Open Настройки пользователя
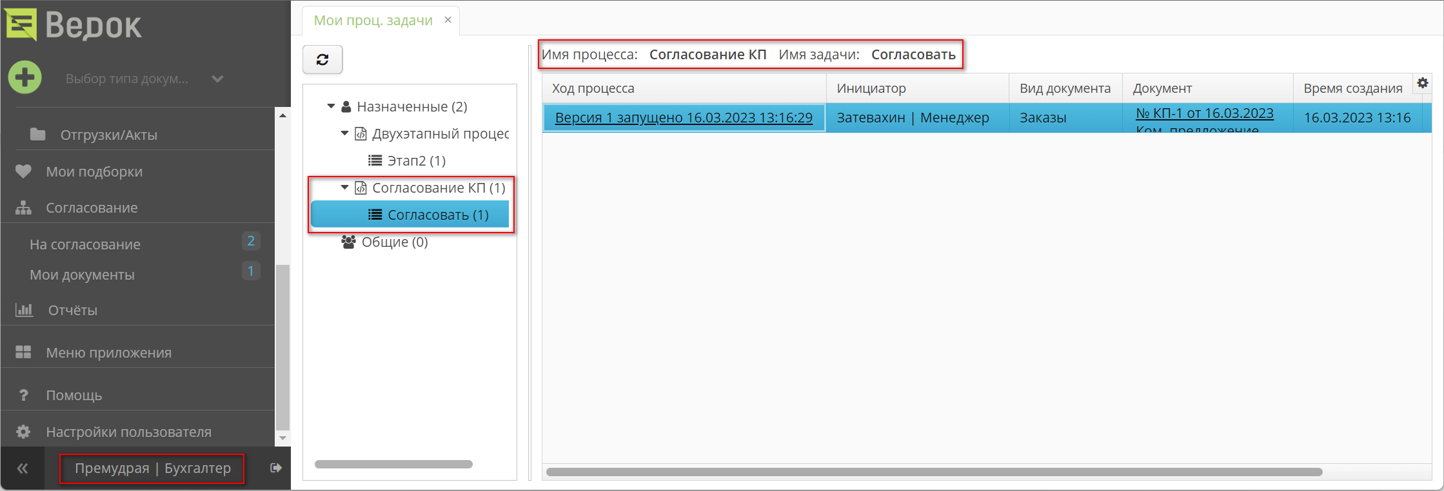The width and height of the screenshot is (1444, 491). [128, 432]
